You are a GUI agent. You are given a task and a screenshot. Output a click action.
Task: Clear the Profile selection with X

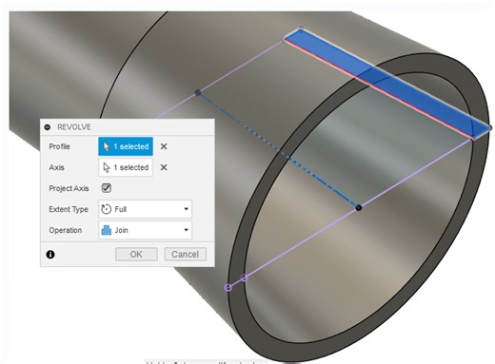164,146
